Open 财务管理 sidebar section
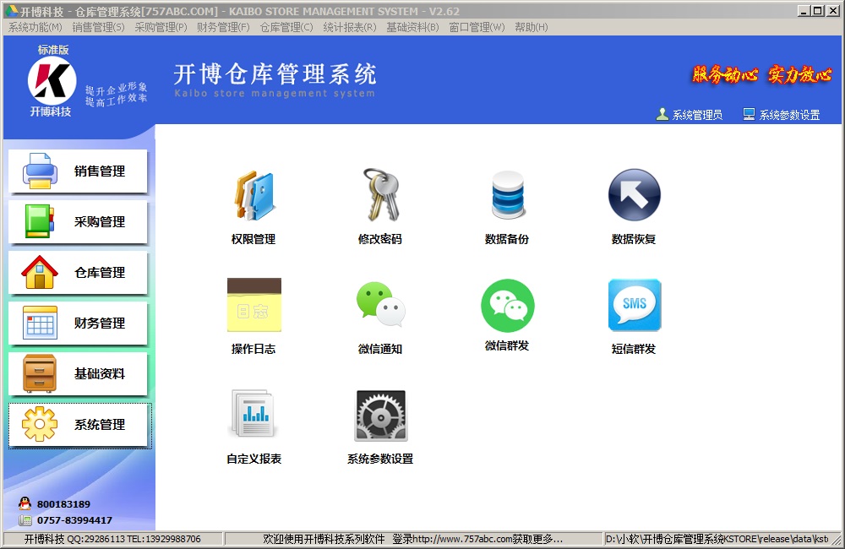845x549 pixels. (79, 323)
